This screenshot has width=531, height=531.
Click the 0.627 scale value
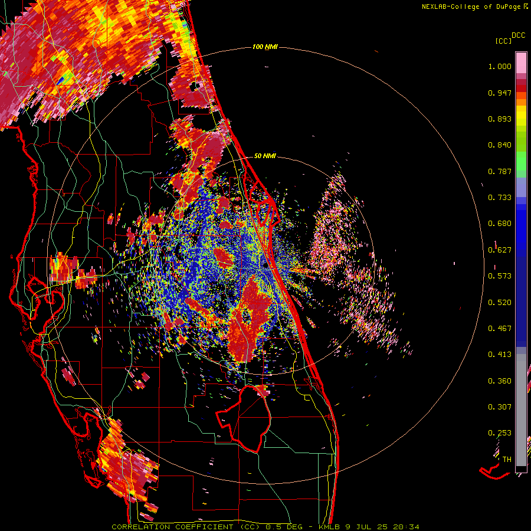pyautogui.click(x=500, y=250)
